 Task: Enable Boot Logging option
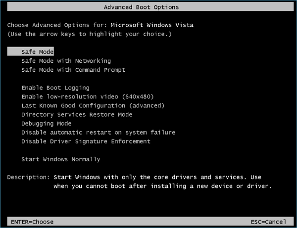coord(55,88)
